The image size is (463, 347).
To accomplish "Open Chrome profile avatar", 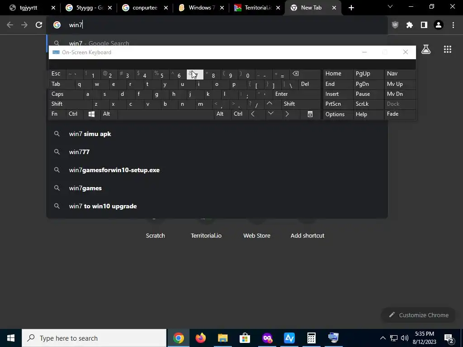I will pyautogui.click(x=439, y=25).
